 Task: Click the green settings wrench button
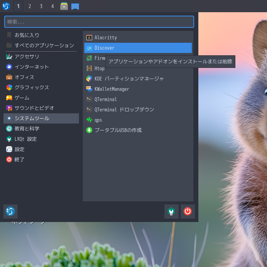click(x=171, y=211)
